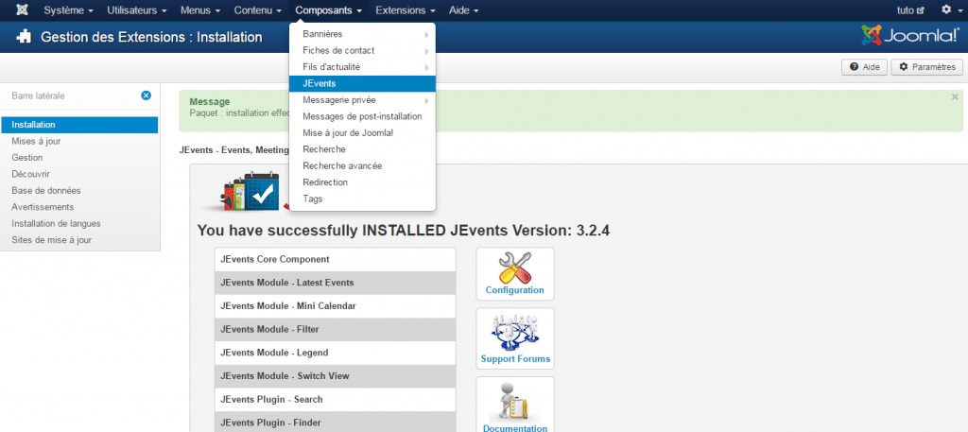Click the Paramètres button
968x432 pixels.
tap(926, 67)
